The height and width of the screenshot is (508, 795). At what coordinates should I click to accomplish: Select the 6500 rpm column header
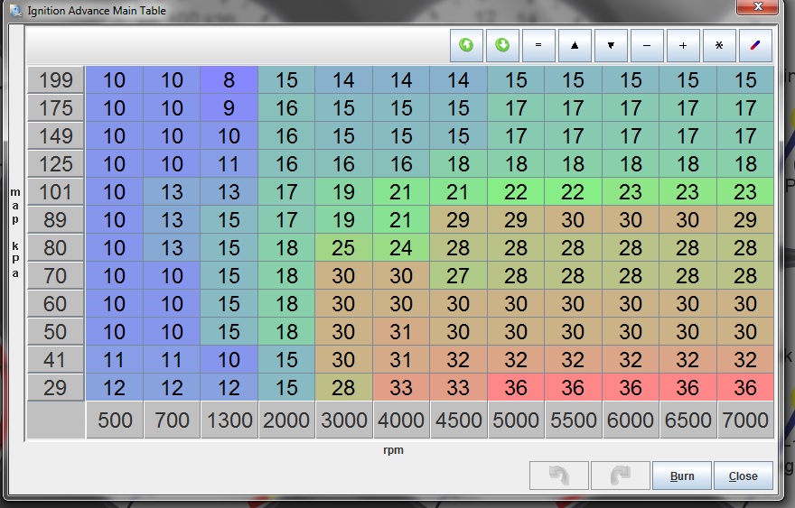(688, 420)
